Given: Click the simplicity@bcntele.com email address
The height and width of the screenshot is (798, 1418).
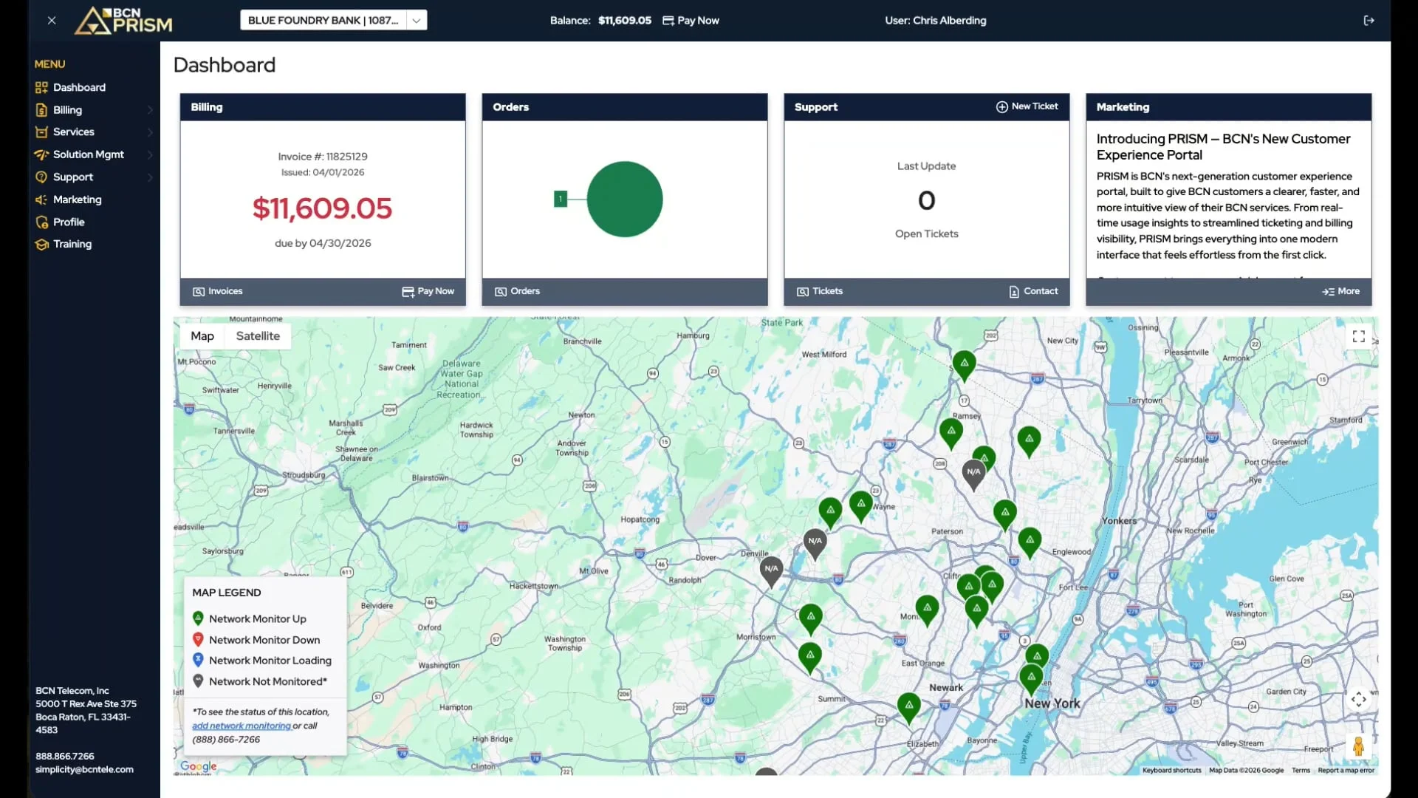Looking at the screenshot, I should pyautogui.click(x=84, y=770).
